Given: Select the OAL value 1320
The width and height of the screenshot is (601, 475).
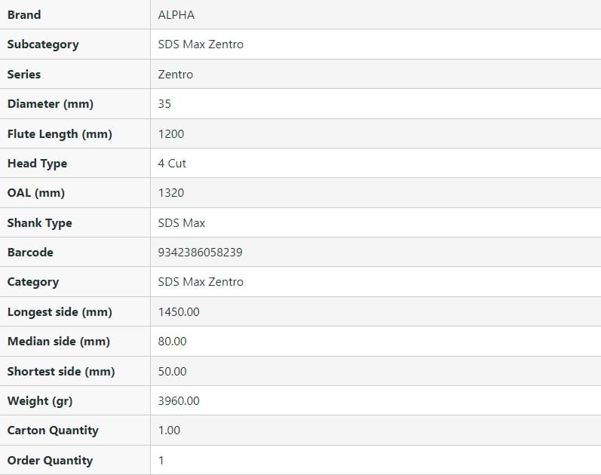Looking at the screenshot, I should click(x=171, y=193).
